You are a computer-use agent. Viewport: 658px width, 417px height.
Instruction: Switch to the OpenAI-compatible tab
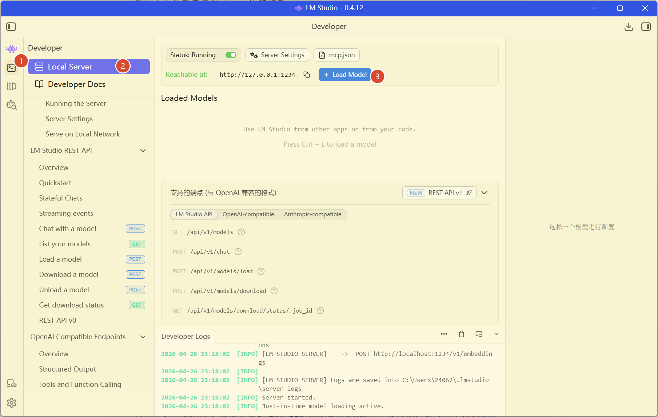coord(248,214)
